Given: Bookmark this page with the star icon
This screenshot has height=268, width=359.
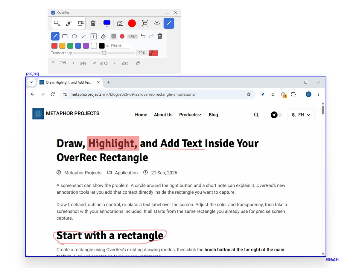Looking at the screenshot, I should click(249, 94).
